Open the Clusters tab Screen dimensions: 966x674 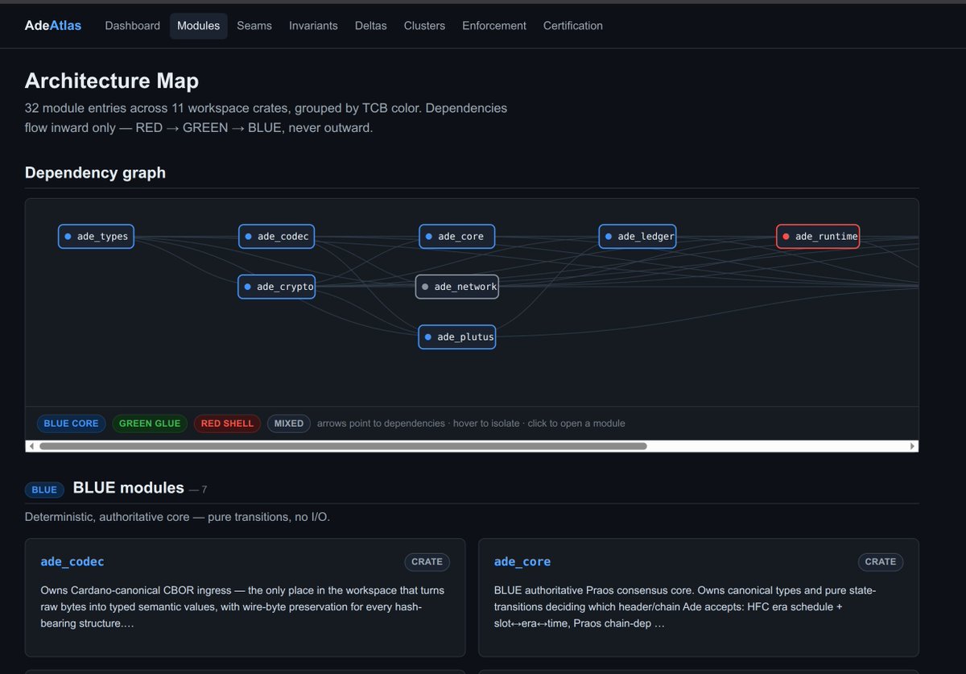coord(424,26)
